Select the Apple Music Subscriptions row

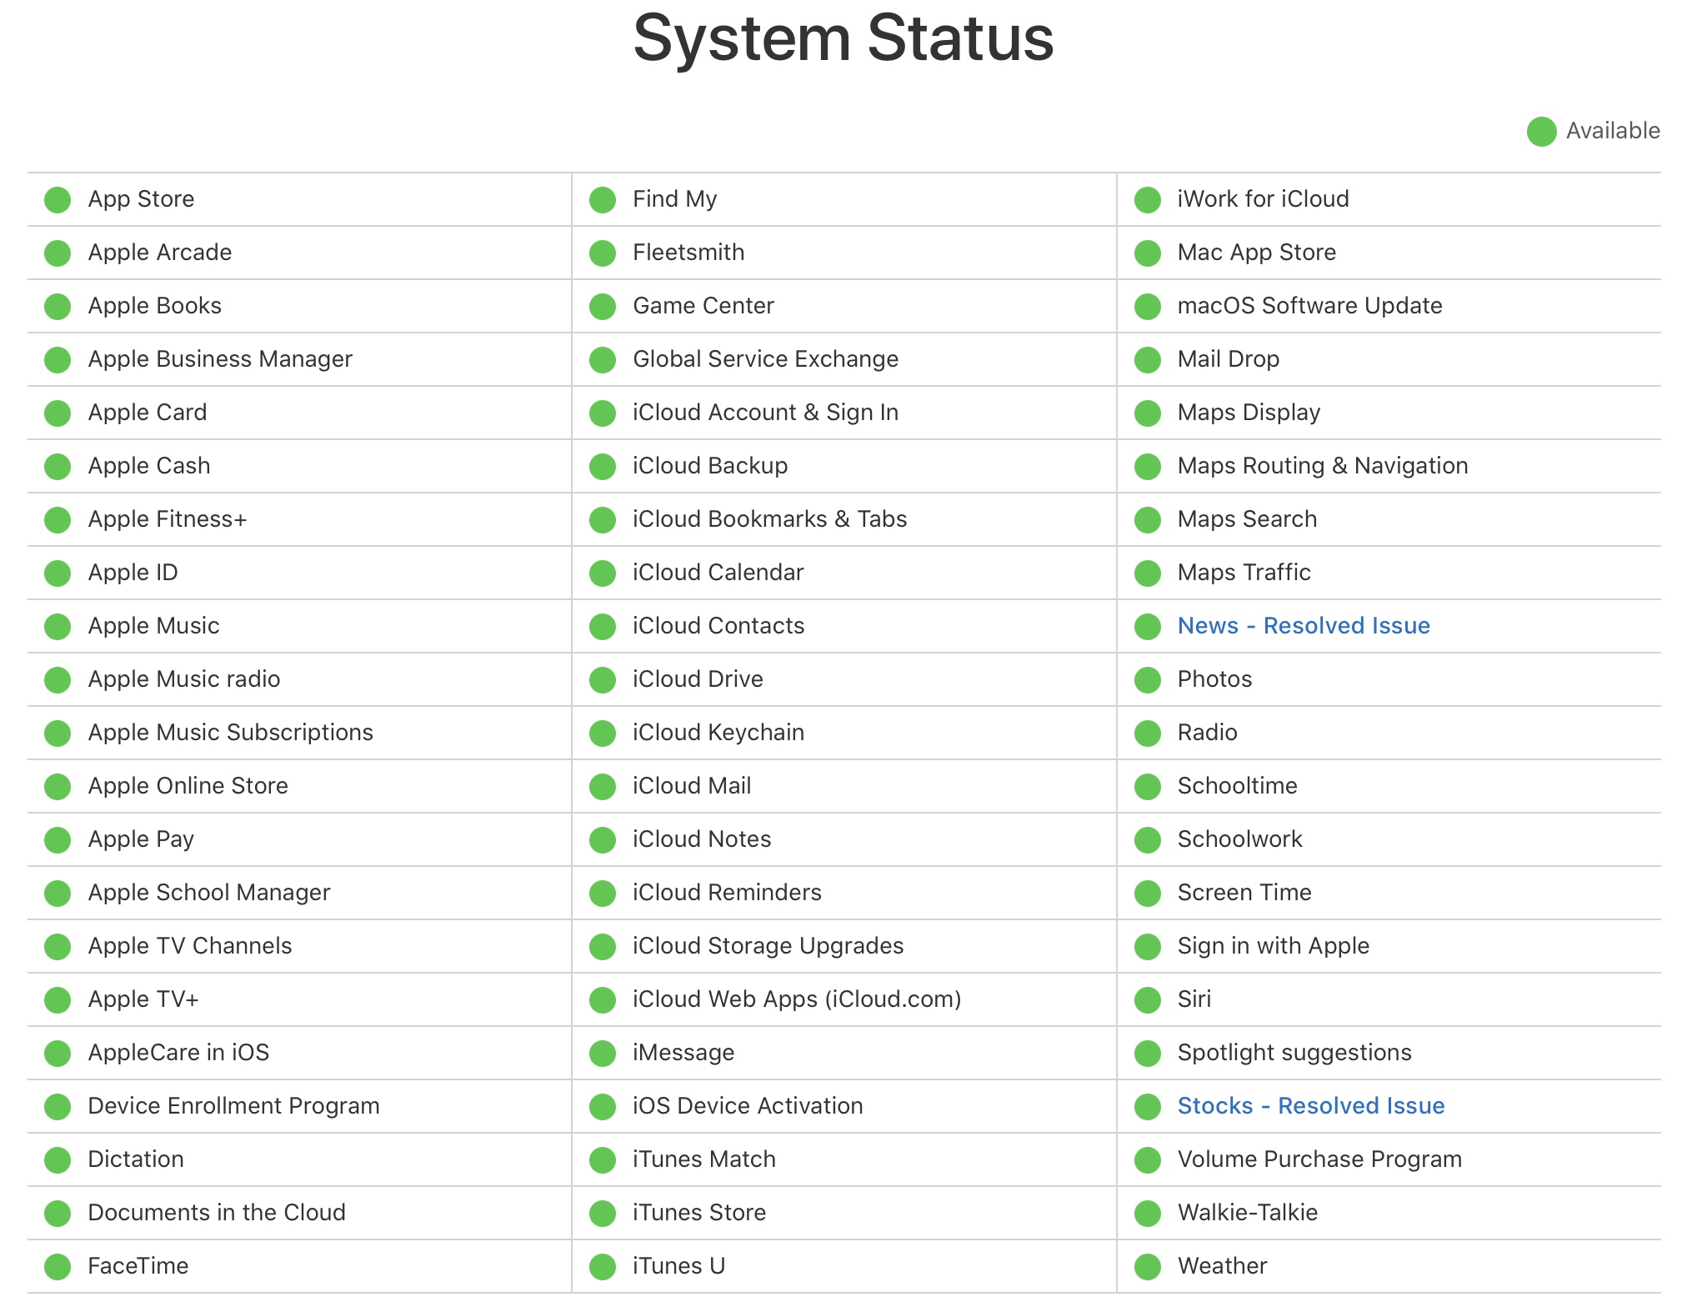(x=230, y=733)
